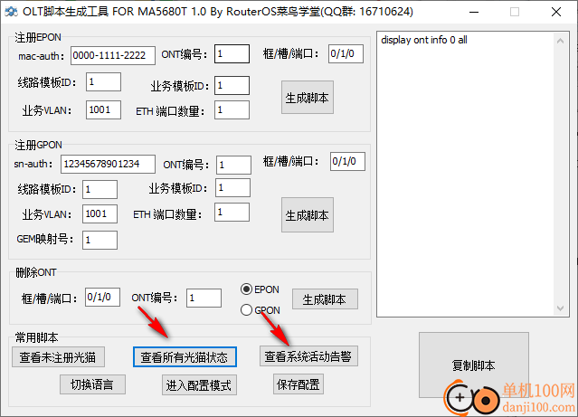The image size is (578, 417).
Task: Focus the 删除ONT 框/槽/端口 field
Action: pyautogui.click(x=102, y=298)
